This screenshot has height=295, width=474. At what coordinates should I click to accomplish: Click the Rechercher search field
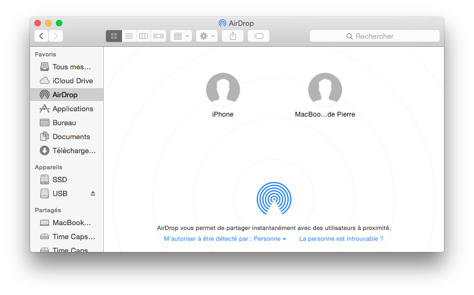coord(375,36)
